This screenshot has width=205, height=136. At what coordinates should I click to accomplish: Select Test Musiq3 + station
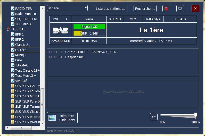[x=26, y=76]
